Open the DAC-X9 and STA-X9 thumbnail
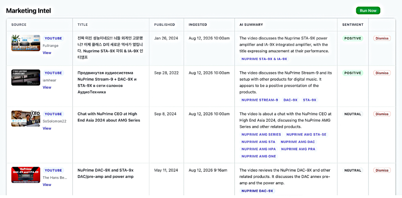This screenshot has height=198, width=402. [26, 175]
